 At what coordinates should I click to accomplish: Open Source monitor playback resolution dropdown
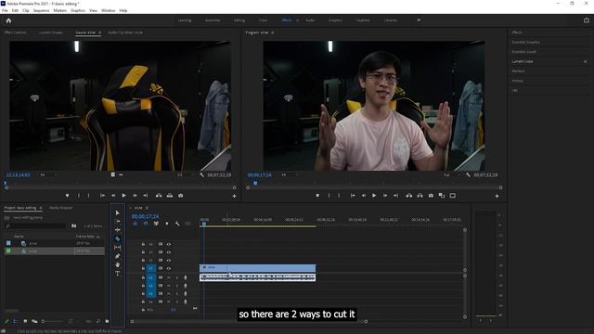186,175
